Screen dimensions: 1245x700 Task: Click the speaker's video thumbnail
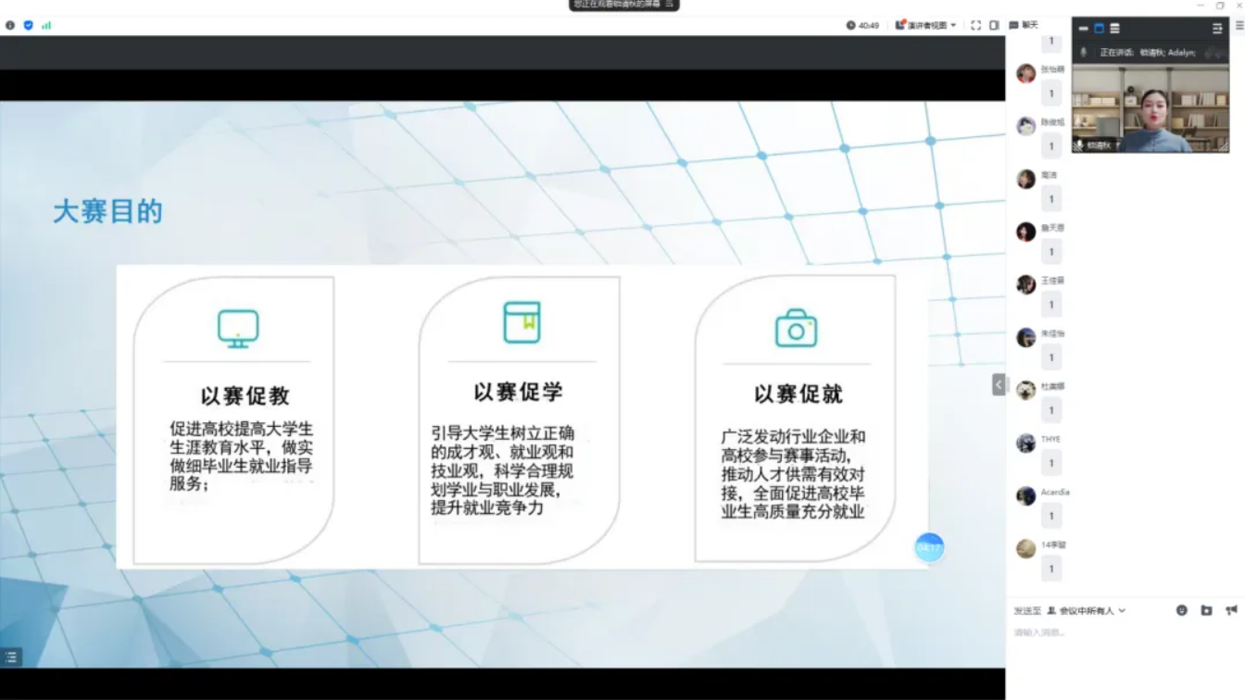pyautogui.click(x=1151, y=111)
